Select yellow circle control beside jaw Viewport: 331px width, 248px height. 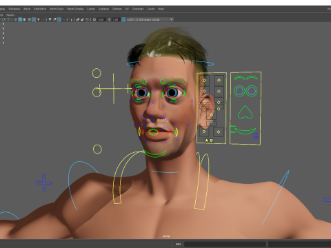[x=97, y=149]
